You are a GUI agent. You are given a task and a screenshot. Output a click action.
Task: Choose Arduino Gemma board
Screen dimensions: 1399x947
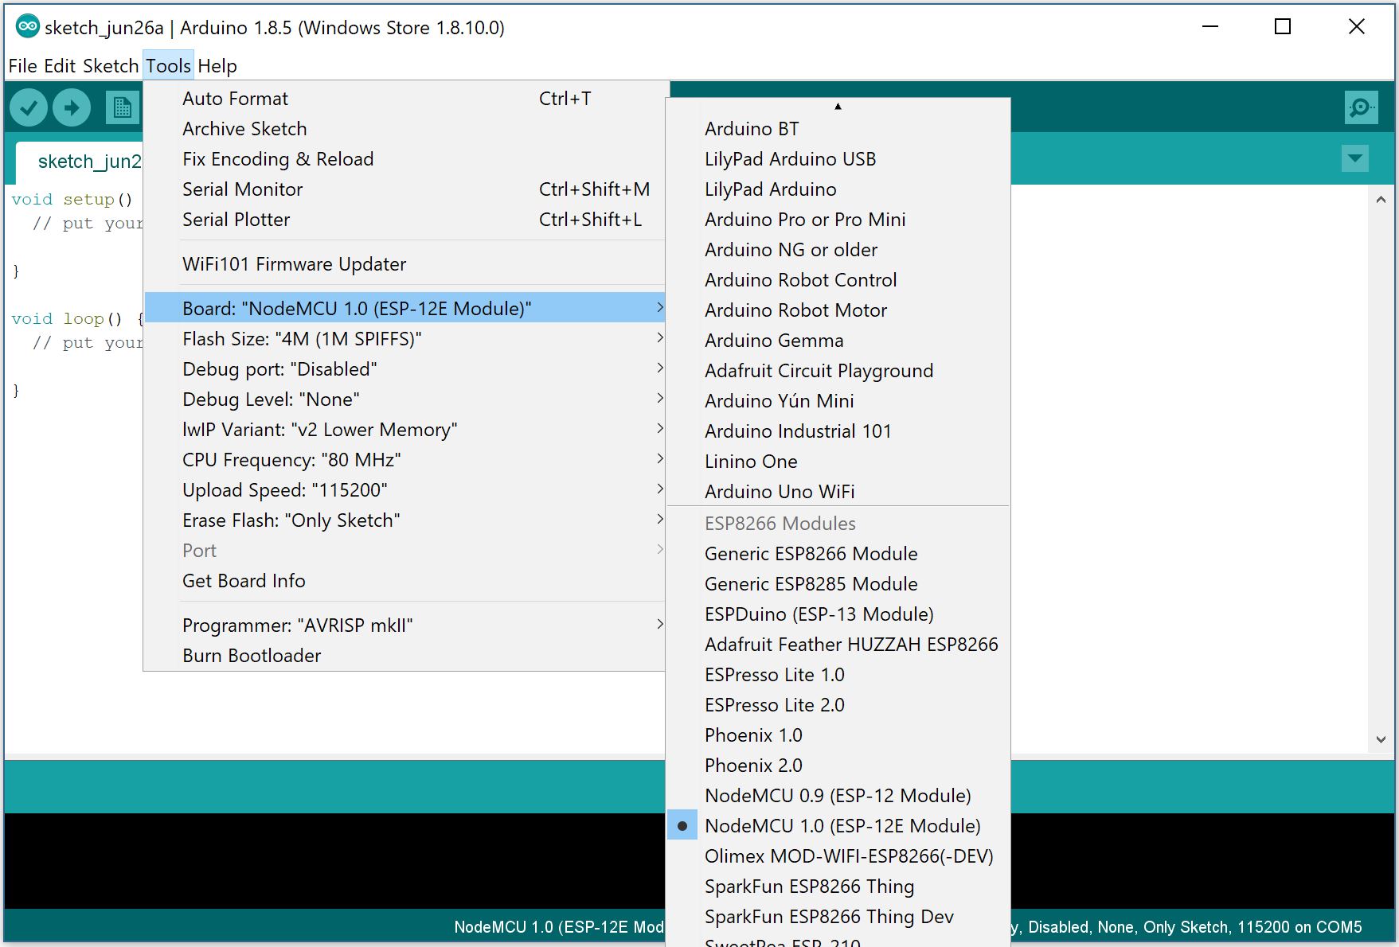click(x=838, y=340)
